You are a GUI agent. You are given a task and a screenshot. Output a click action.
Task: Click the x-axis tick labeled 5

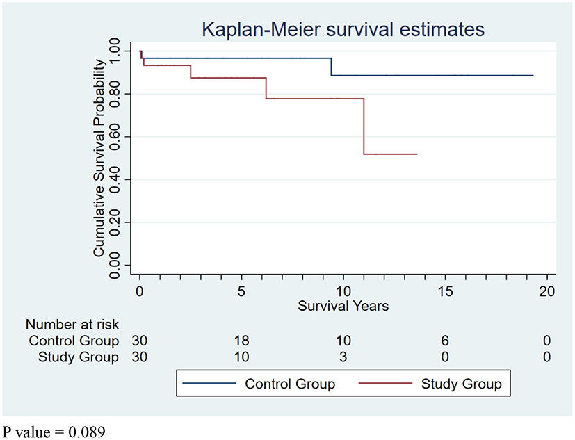(x=241, y=291)
